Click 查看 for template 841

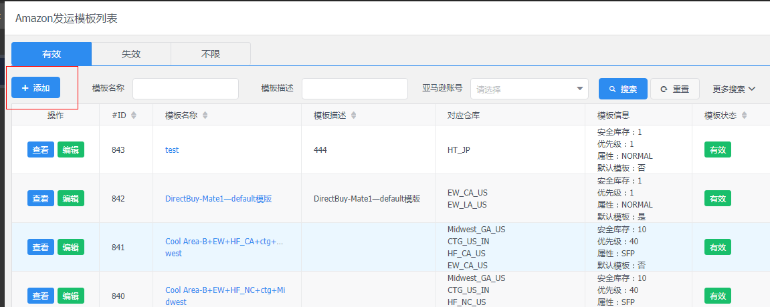point(41,247)
